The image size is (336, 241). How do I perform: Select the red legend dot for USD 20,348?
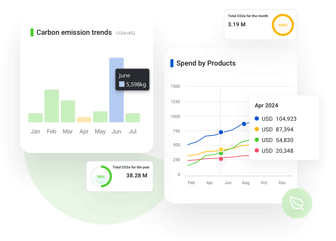pos(257,151)
